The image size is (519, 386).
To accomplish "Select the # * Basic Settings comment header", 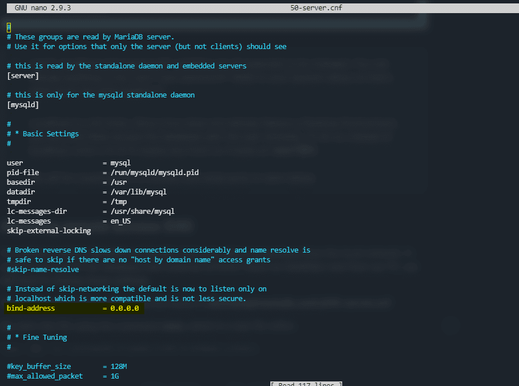I will coord(42,133).
